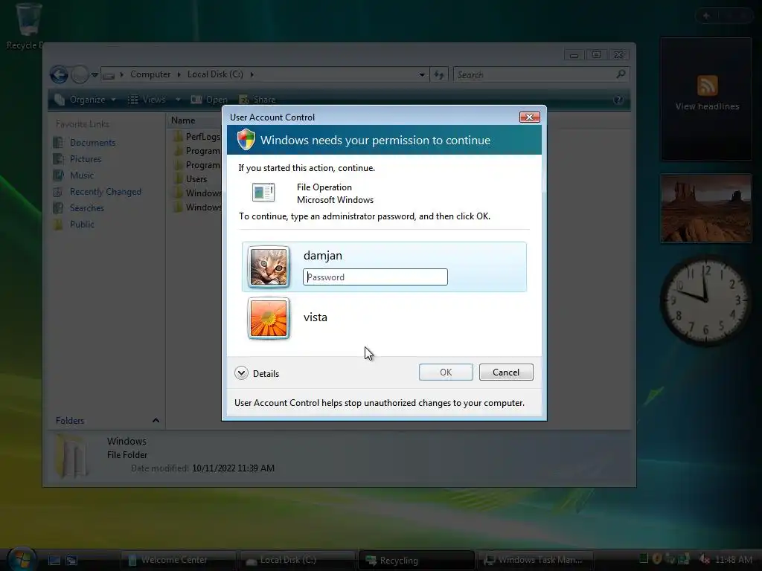Click Switch between windows quick launch icon
This screenshot has height=571, width=762.
[71, 561]
